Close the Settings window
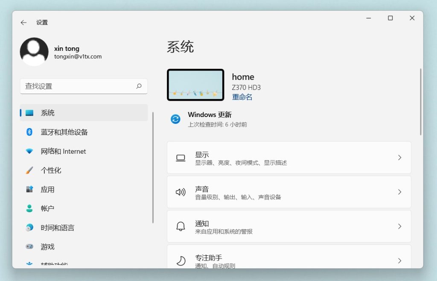This screenshot has width=437, height=281. point(412,18)
